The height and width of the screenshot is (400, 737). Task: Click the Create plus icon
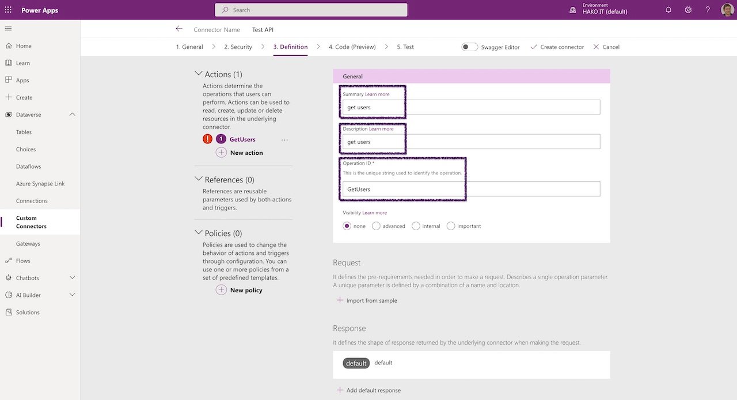pos(8,97)
